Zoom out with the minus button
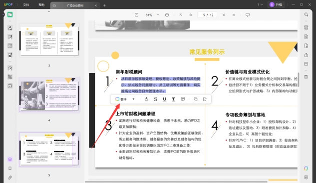Image resolution: width=316 pixels, height=183 pixels. click(136, 15)
